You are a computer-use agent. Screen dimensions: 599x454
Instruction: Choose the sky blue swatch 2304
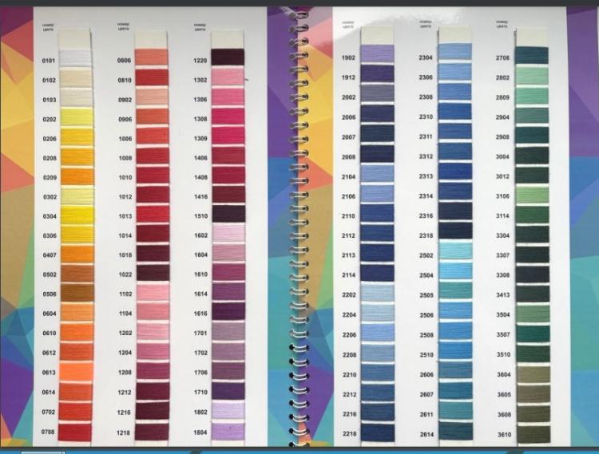[455, 53]
